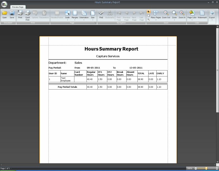
Task: Open the disabled Options button
Action: (35, 15)
